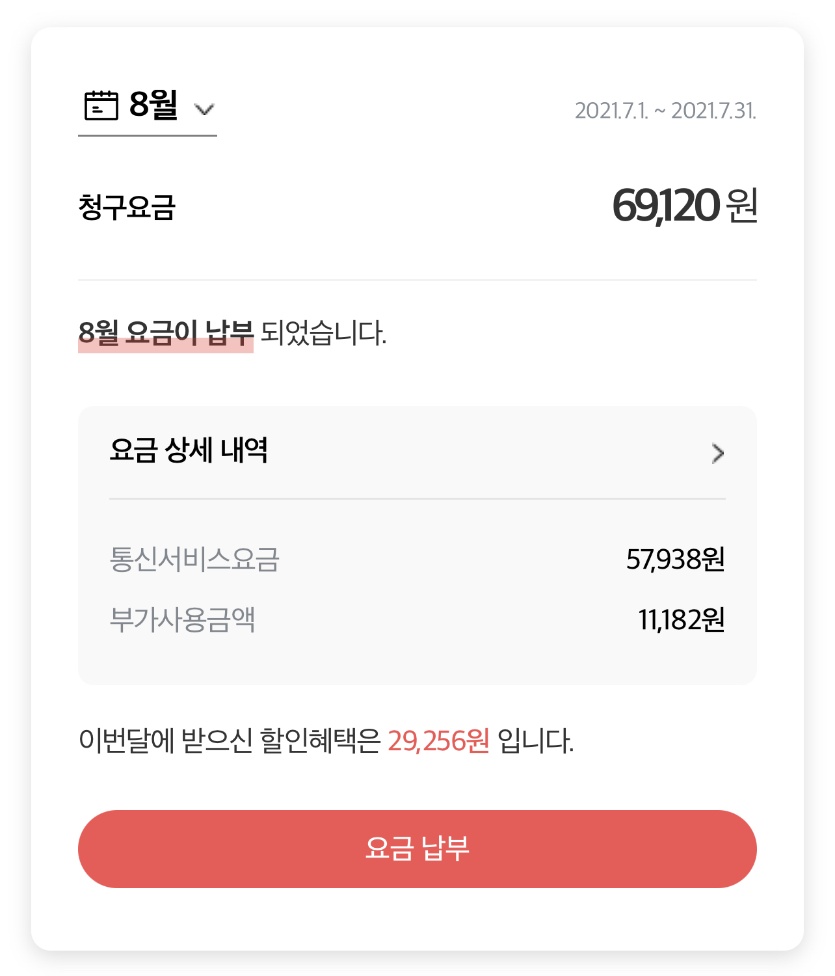The width and height of the screenshot is (835, 976).
Task: Click the 11,182원 amount
Action: click(x=681, y=619)
